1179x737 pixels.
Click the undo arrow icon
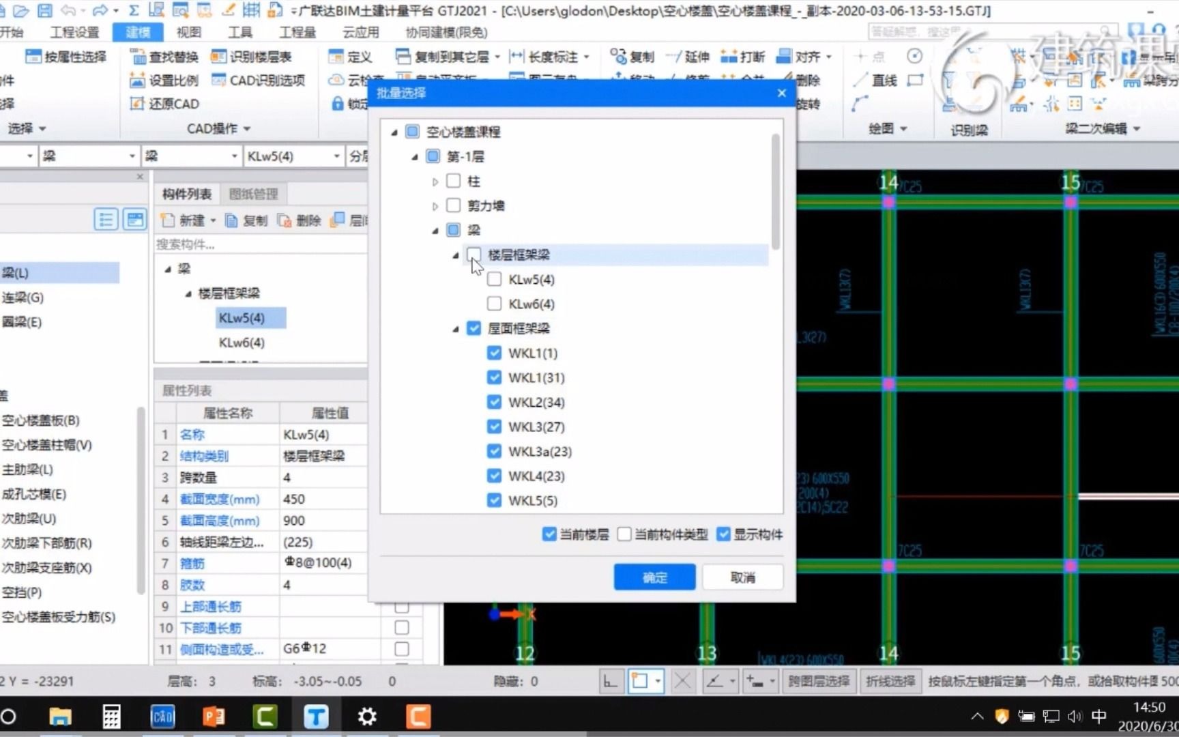[x=68, y=10]
